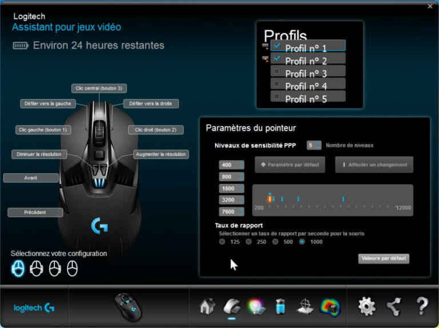439x328 pixels.
Task: Click the 3200 DPI marker on slider
Action: (298, 199)
